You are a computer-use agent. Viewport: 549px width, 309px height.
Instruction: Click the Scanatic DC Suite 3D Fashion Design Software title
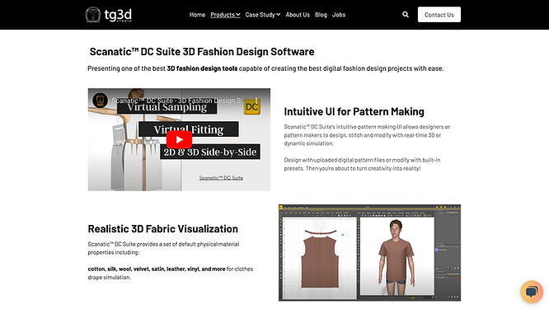point(202,52)
